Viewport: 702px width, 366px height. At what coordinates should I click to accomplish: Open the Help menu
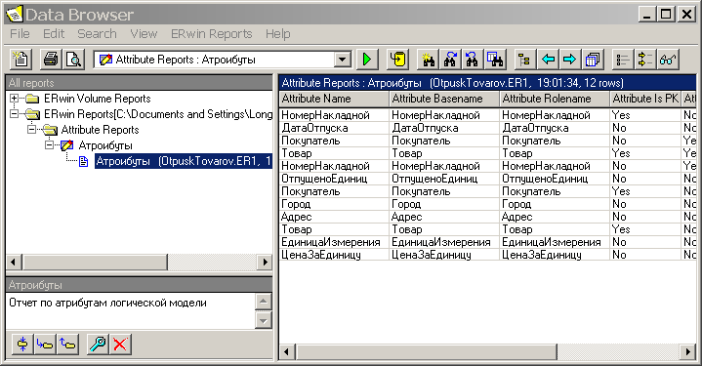[x=277, y=34]
